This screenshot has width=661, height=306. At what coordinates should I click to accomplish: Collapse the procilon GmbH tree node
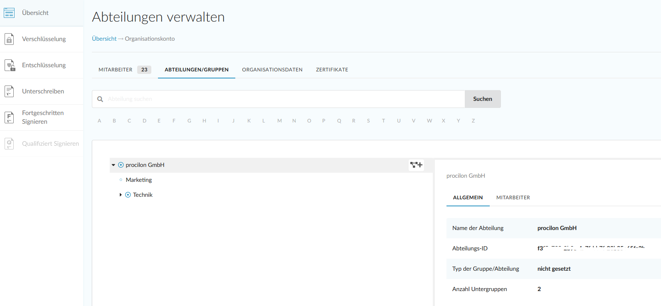coord(113,165)
